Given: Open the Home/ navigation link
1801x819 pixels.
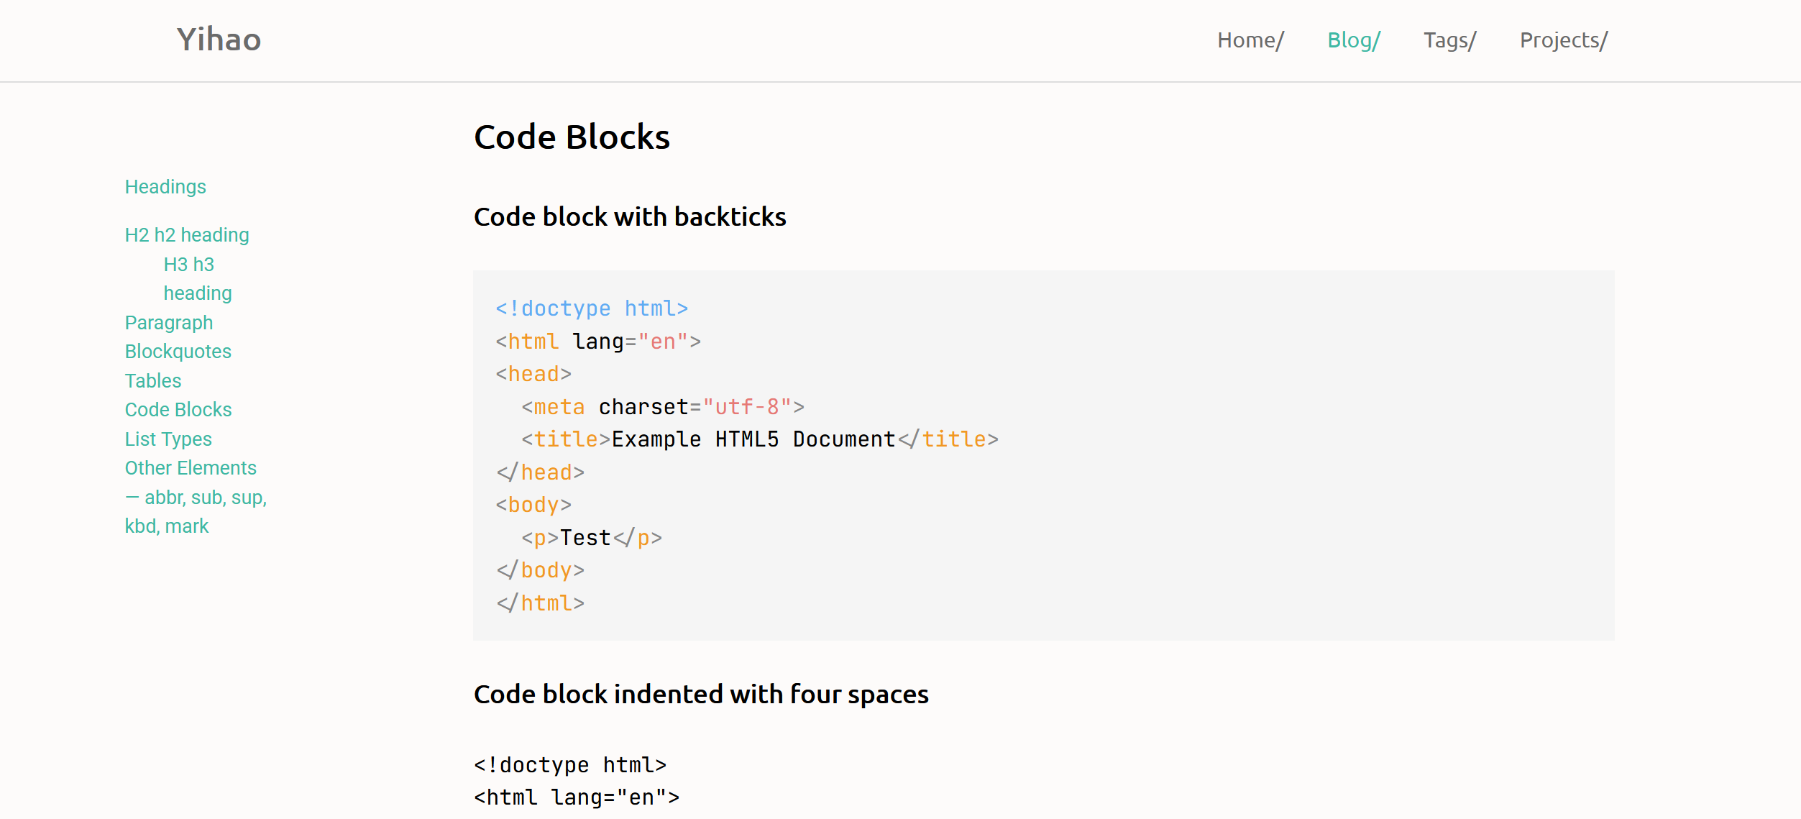Looking at the screenshot, I should (1250, 40).
